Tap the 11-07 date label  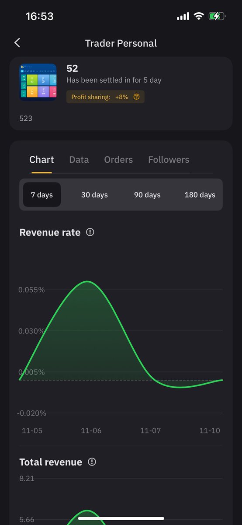[x=151, y=430]
